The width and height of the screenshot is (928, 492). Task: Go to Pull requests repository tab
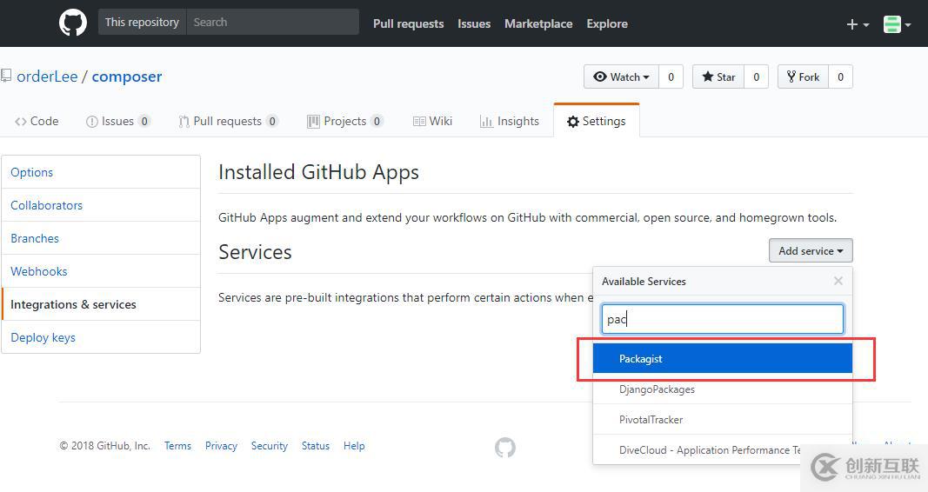click(x=228, y=121)
